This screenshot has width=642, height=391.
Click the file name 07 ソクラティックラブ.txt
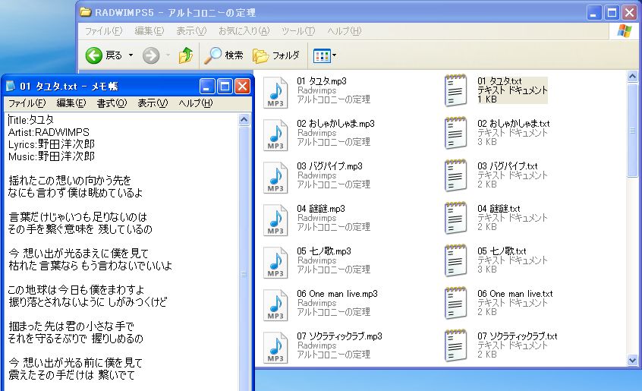tap(517, 336)
